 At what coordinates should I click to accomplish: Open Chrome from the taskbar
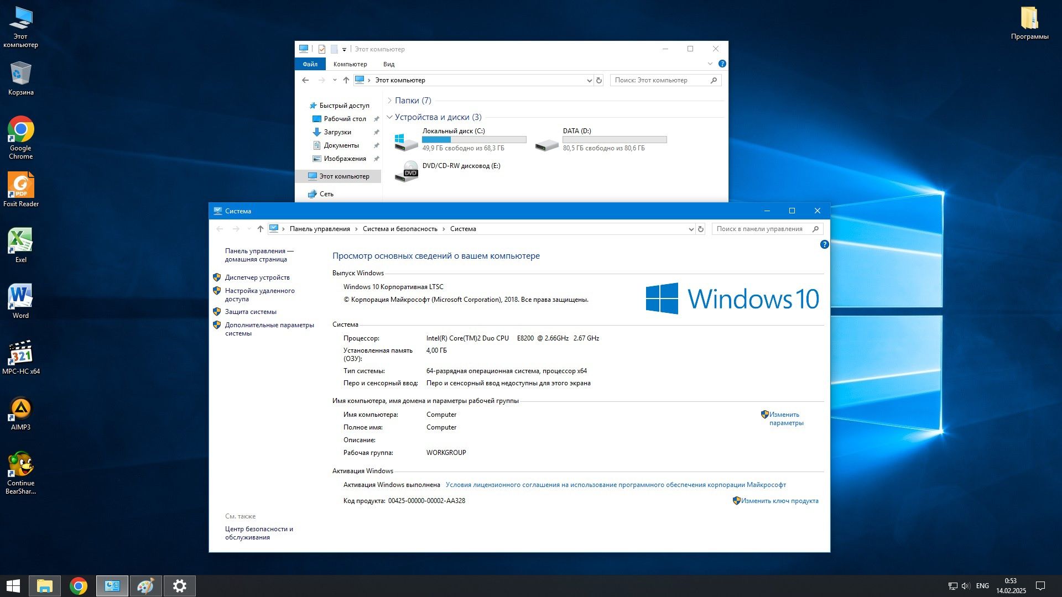click(x=78, y=586)
